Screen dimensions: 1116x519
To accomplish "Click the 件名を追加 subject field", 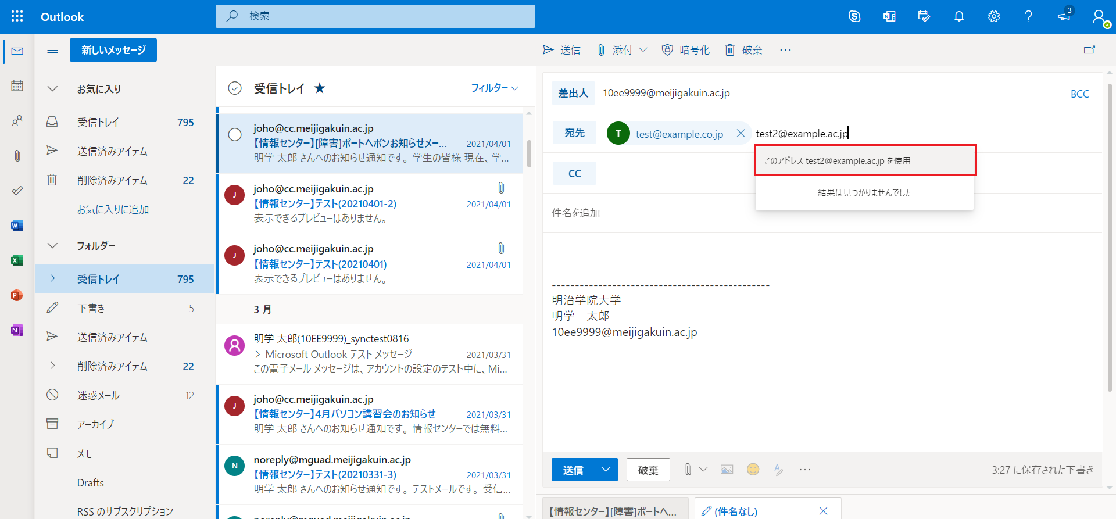I will (x=814, y=213).
